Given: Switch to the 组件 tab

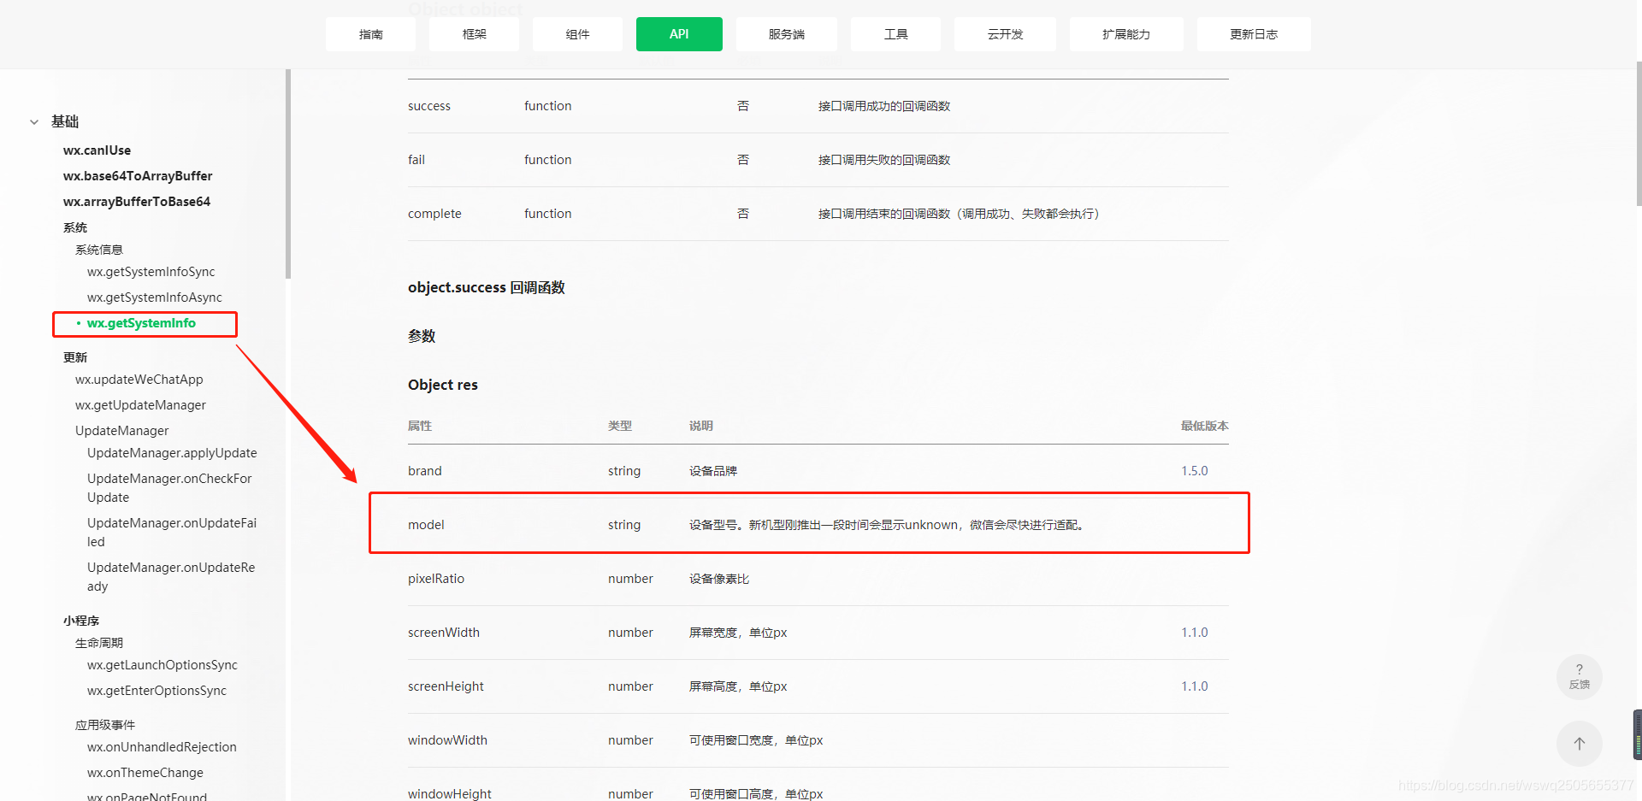Looking at the screenshot, I should [x=577, y=34].
